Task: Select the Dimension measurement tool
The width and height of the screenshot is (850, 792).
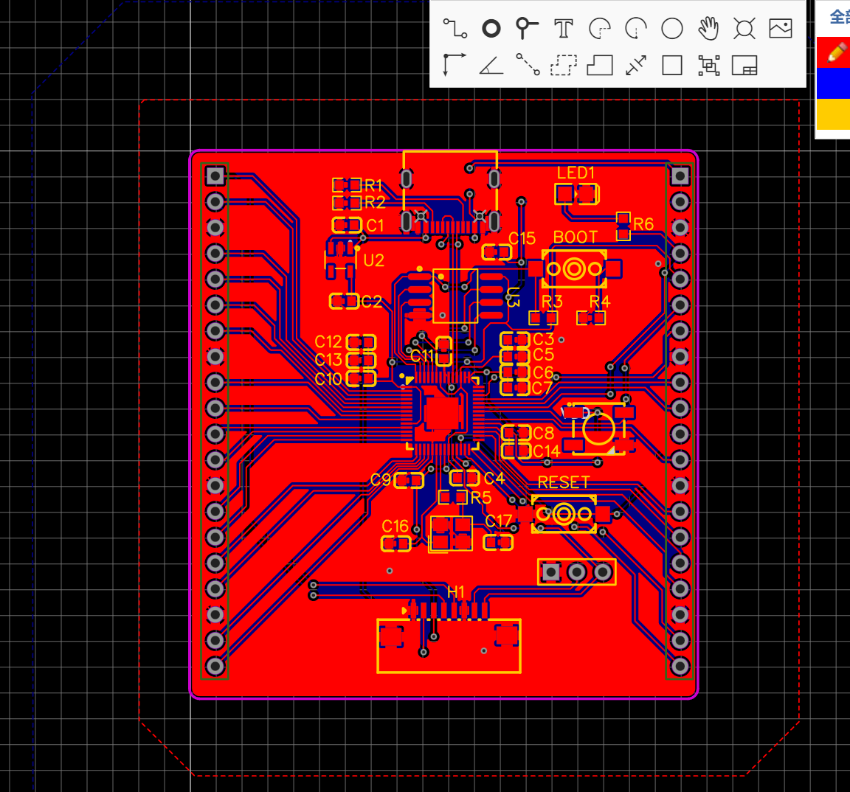Action: [x=635, y=65]
